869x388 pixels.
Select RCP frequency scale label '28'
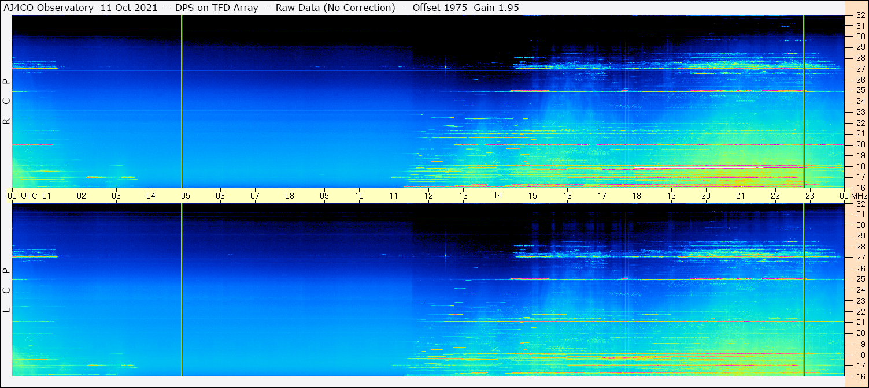(860, 58)
